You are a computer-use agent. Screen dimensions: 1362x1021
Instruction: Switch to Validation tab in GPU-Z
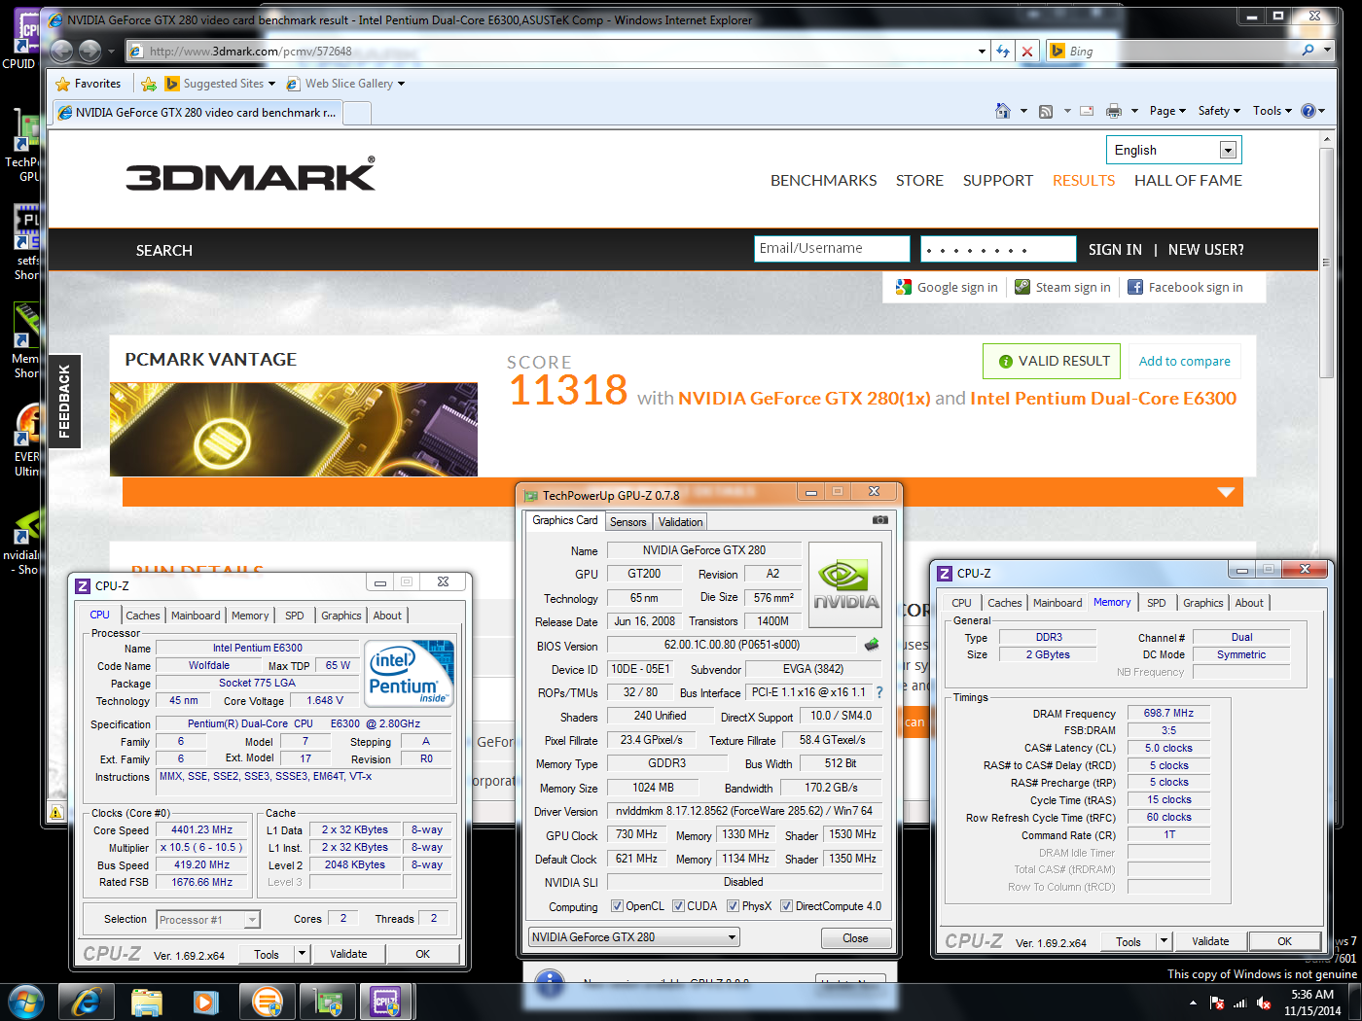click(x=681, y=522)
